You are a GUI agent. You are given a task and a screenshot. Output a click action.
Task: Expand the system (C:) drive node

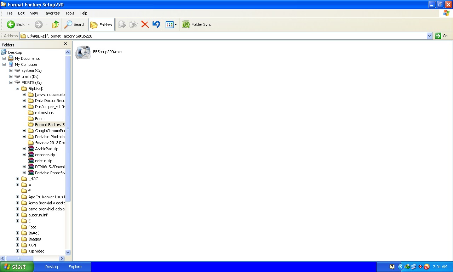click(x=11, y=70)
